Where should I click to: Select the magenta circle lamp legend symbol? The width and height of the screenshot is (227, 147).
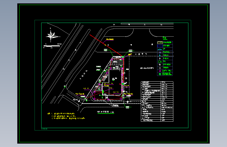[x=160, y=71]
